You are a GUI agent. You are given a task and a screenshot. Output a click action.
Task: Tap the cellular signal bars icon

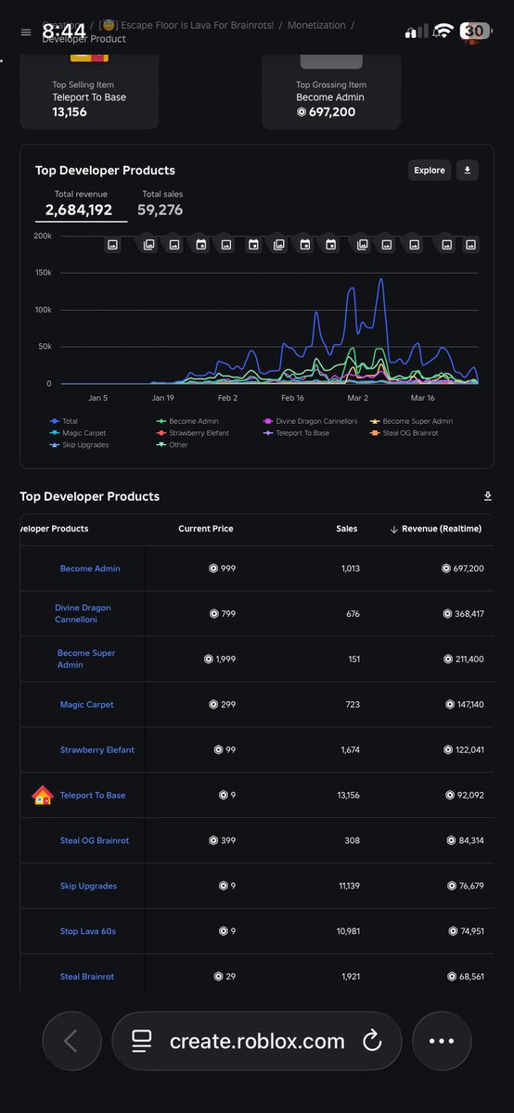pos(415,32)
